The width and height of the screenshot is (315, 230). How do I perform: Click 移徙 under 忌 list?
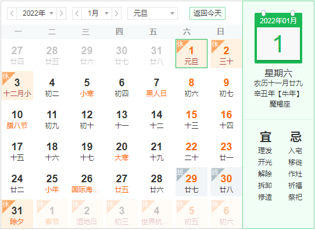[295, 162]
